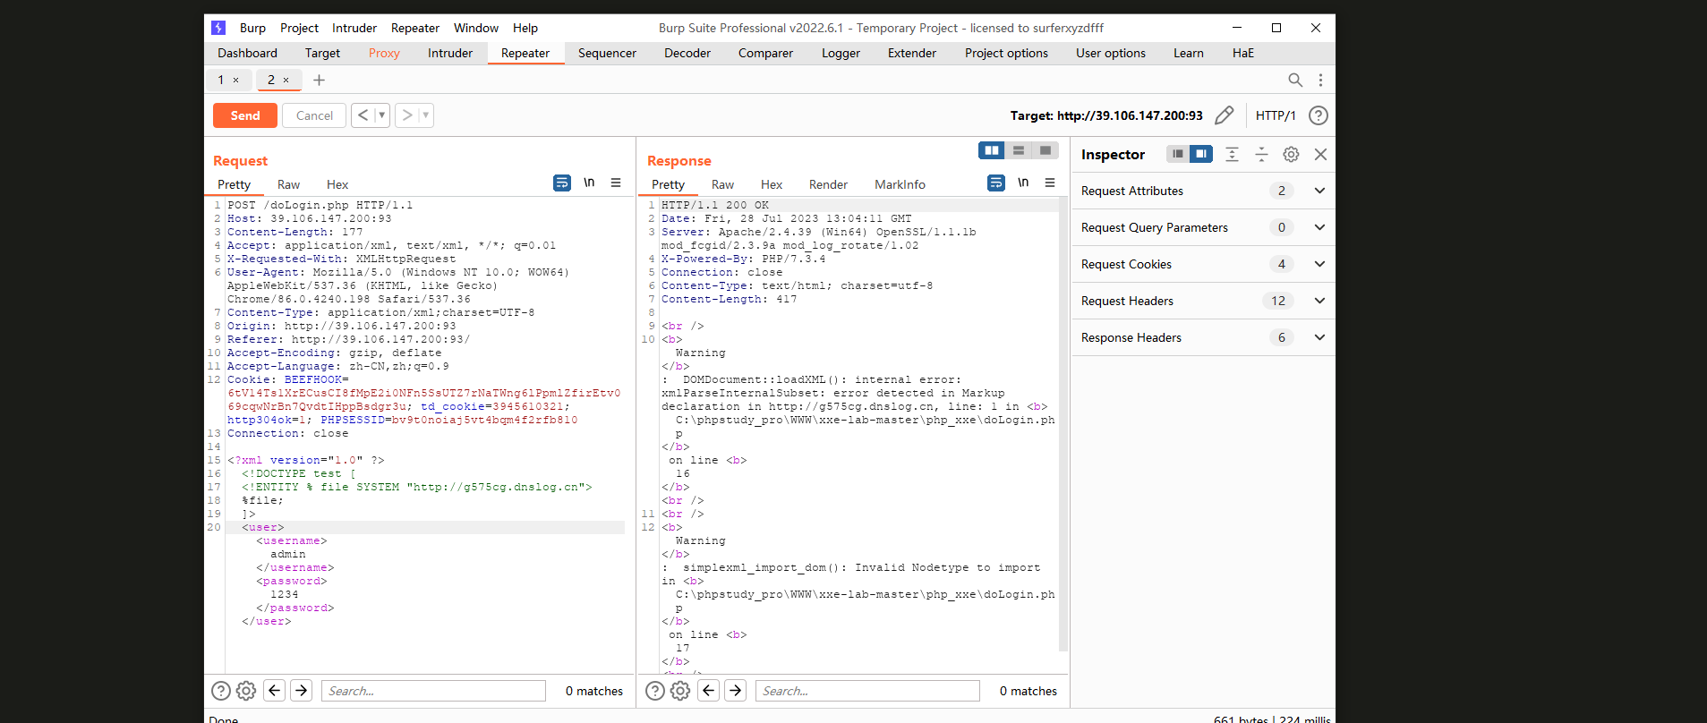Screen dimensions: 1707x723
Task: Open the request editor hamburger menu
Action: coord(616,183)
